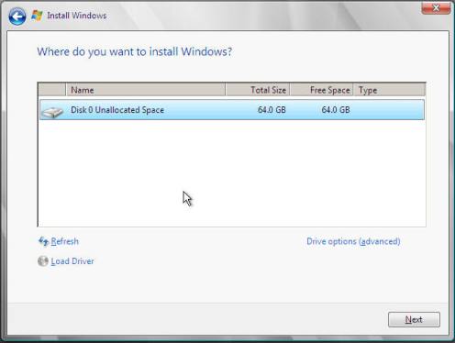
Task: Click the Refresh link
Action: [x=64, y=241]
